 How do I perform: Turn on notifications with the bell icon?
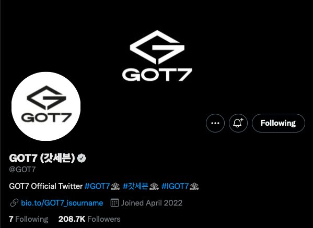click(x=238, y=123)
